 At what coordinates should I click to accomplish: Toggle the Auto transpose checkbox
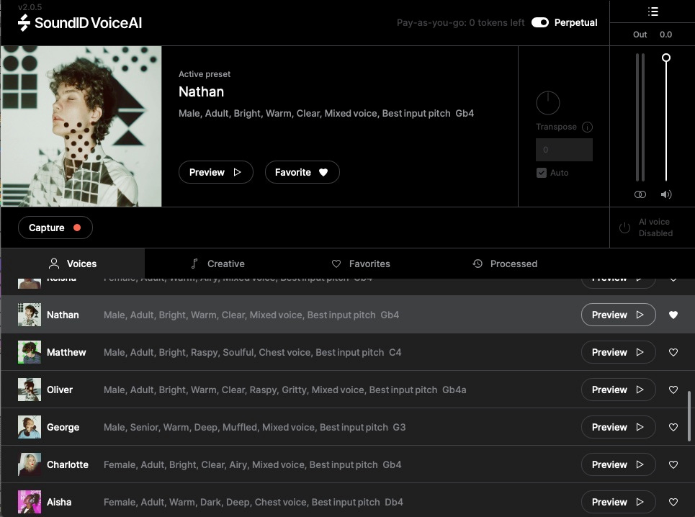pos(541,173)
